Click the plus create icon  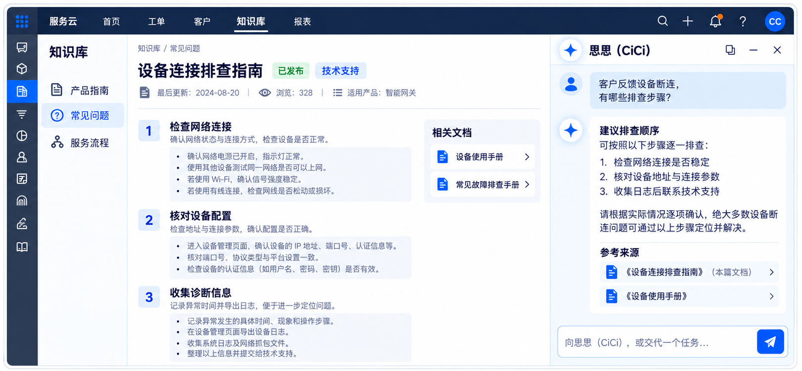pyautogui.click(x=688, y=21)
